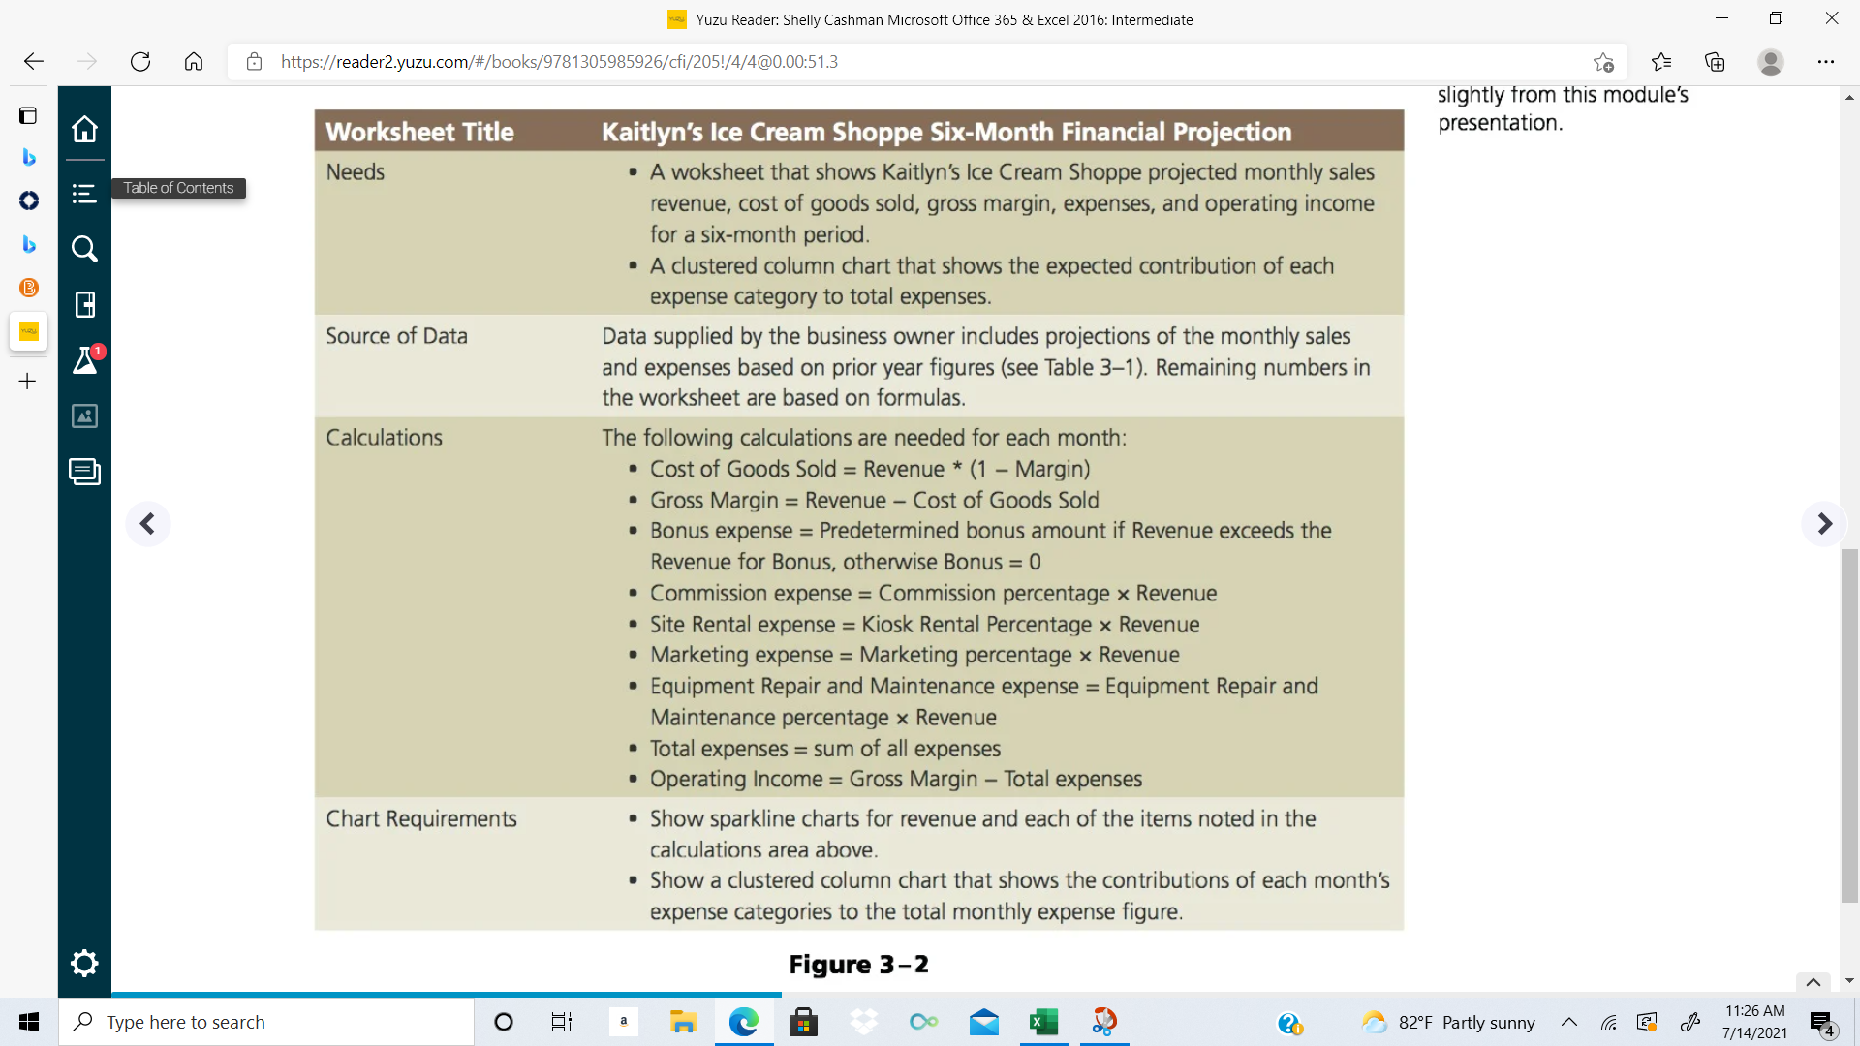This screenshot has width=1860, height=1046.
Task: Switch to the Yuzu tab in the vertical tab strip
Action: tap(28, 331)
